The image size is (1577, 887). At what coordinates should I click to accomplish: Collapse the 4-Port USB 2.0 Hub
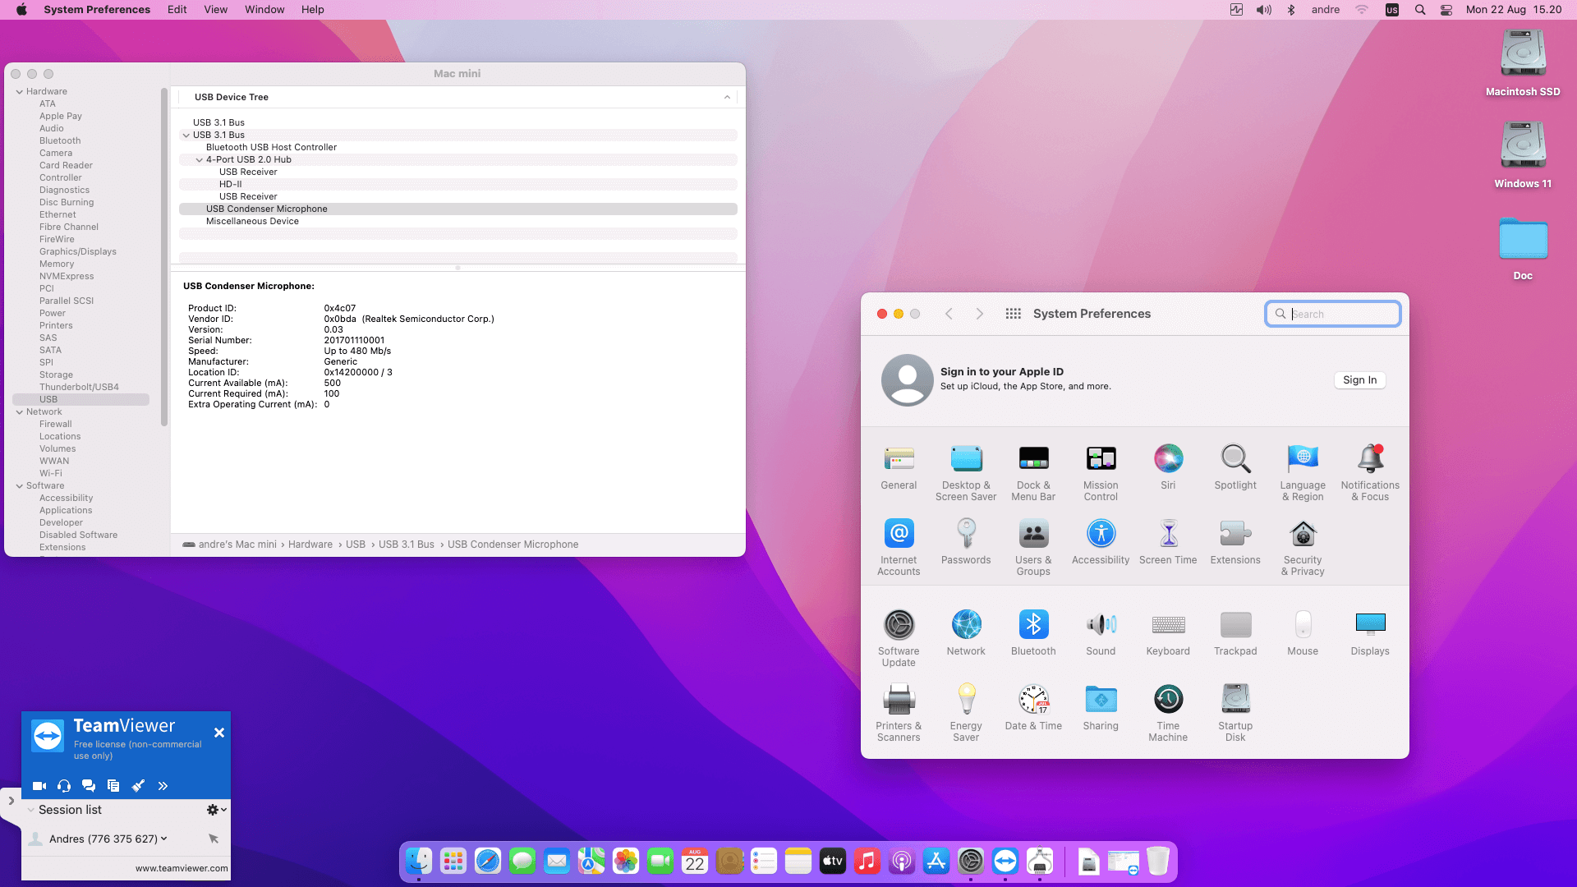(200, 160)
